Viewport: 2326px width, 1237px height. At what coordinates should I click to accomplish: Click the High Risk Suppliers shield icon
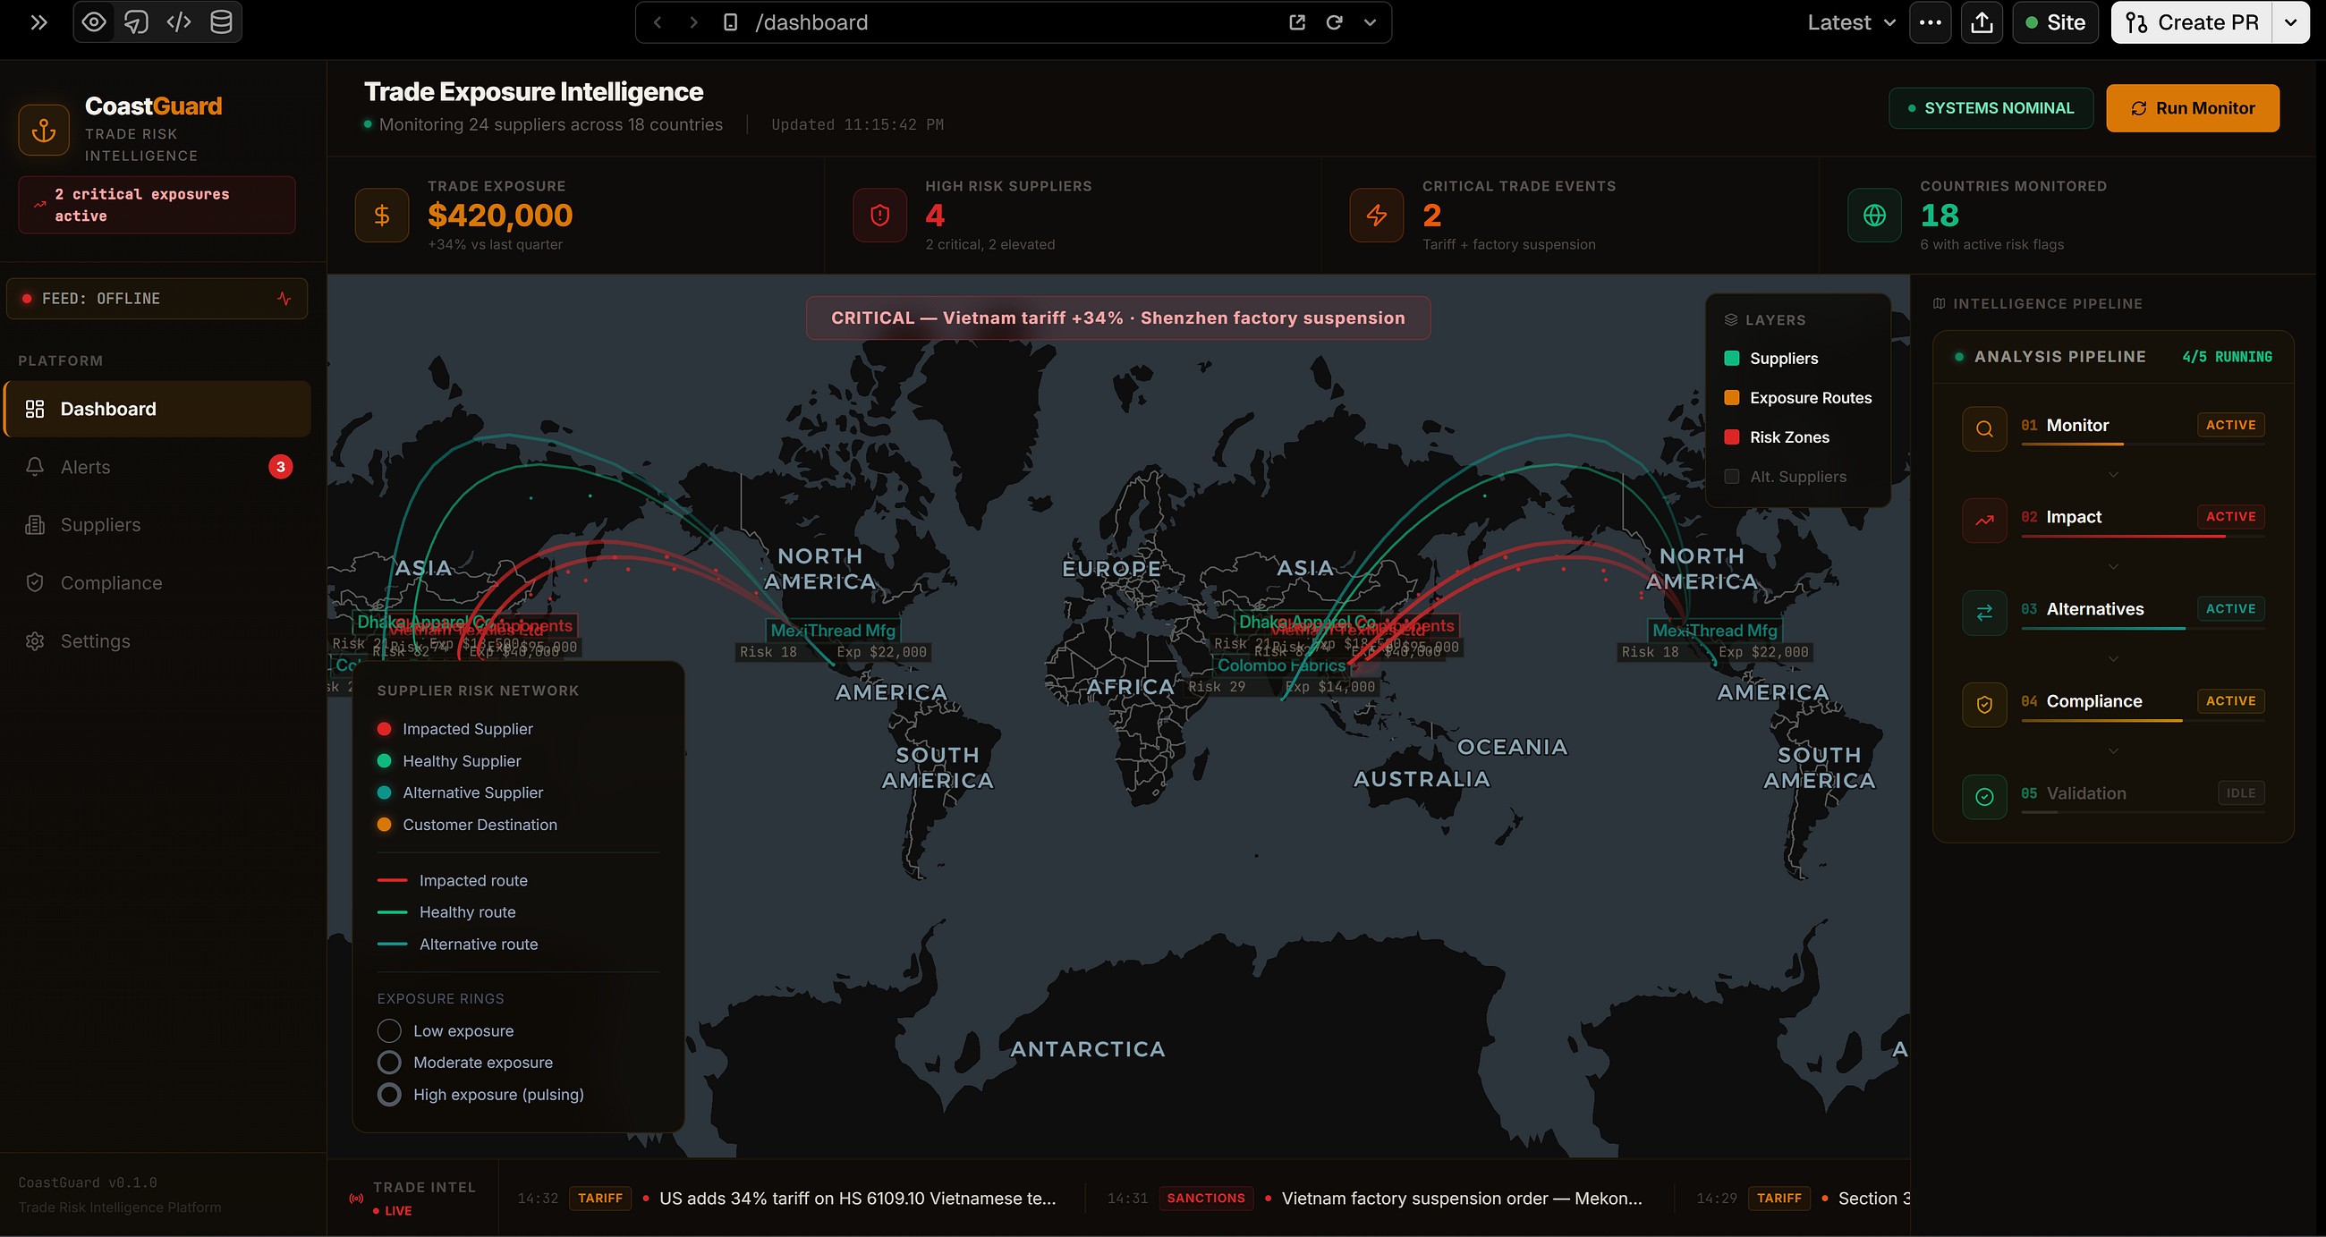(x=879, y=215)
